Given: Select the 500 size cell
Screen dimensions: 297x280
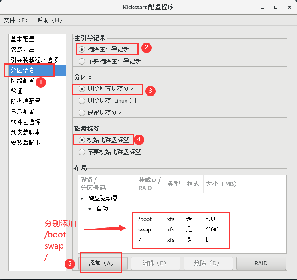Looking at the screenshot, I should pyautogui.click(x=210, y=219).
